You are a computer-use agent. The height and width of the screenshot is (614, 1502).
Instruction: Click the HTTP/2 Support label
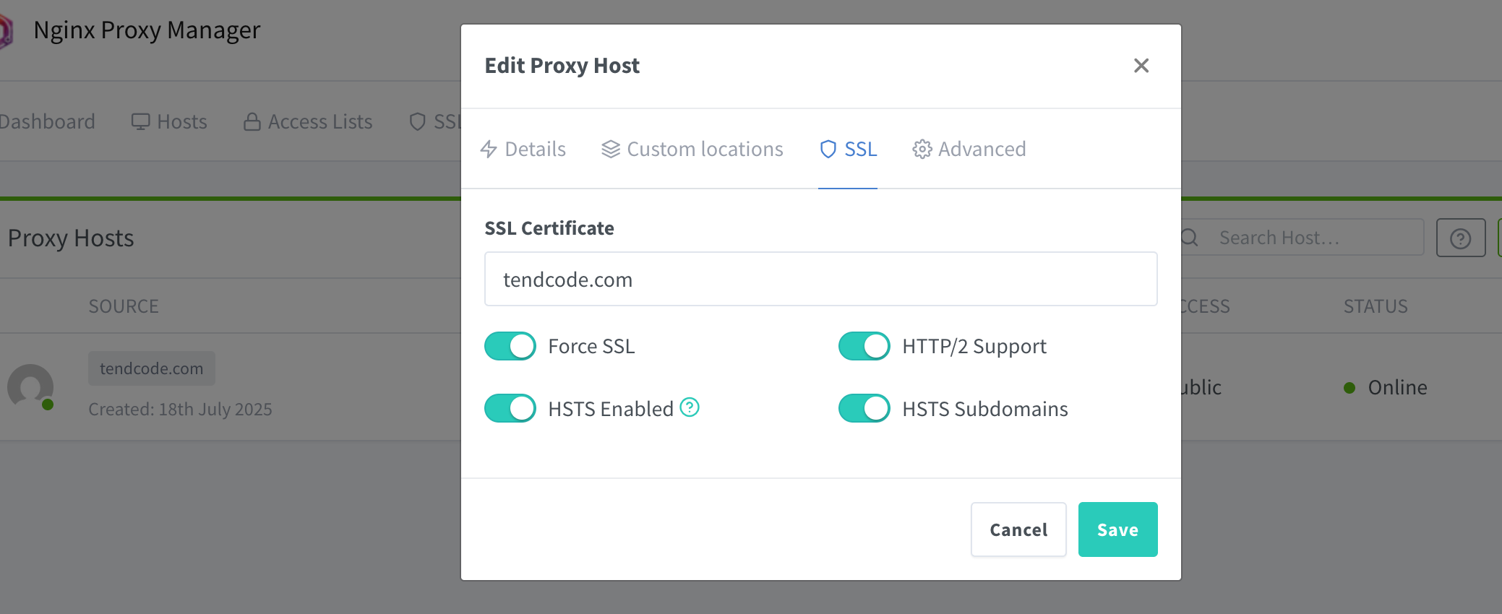(974, 346)
